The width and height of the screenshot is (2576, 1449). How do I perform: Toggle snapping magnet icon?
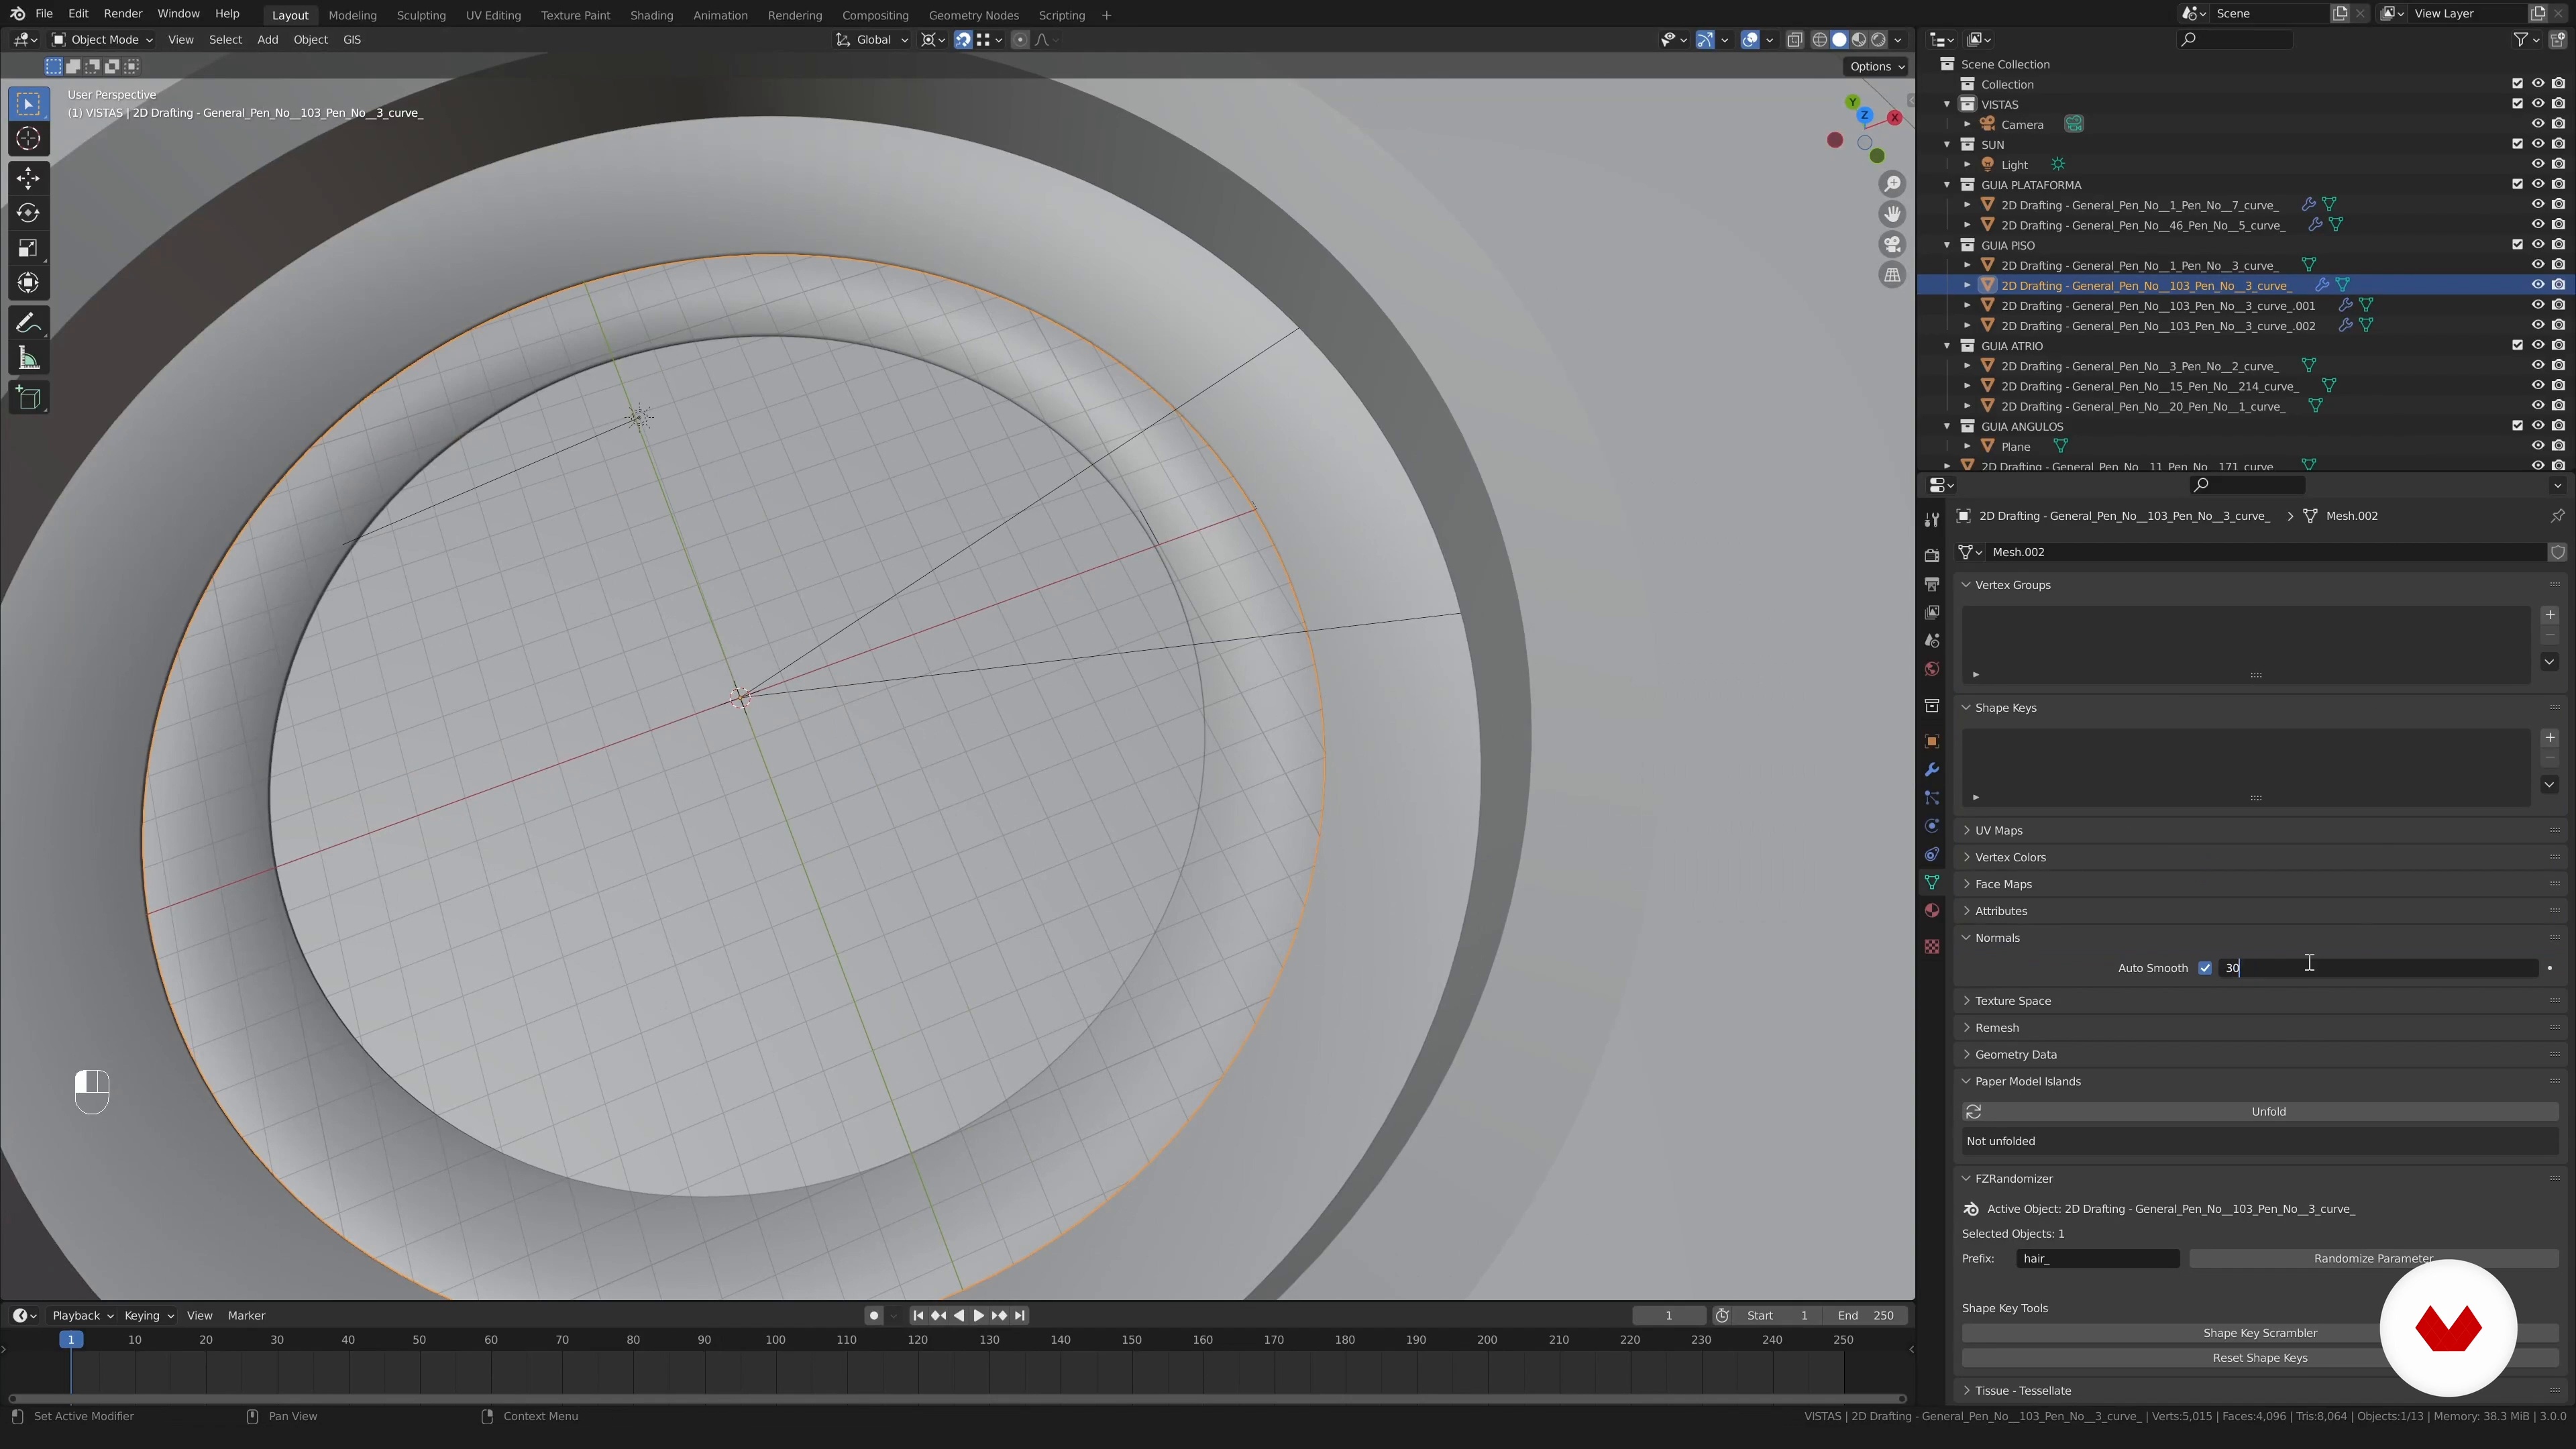click(962, 40)
